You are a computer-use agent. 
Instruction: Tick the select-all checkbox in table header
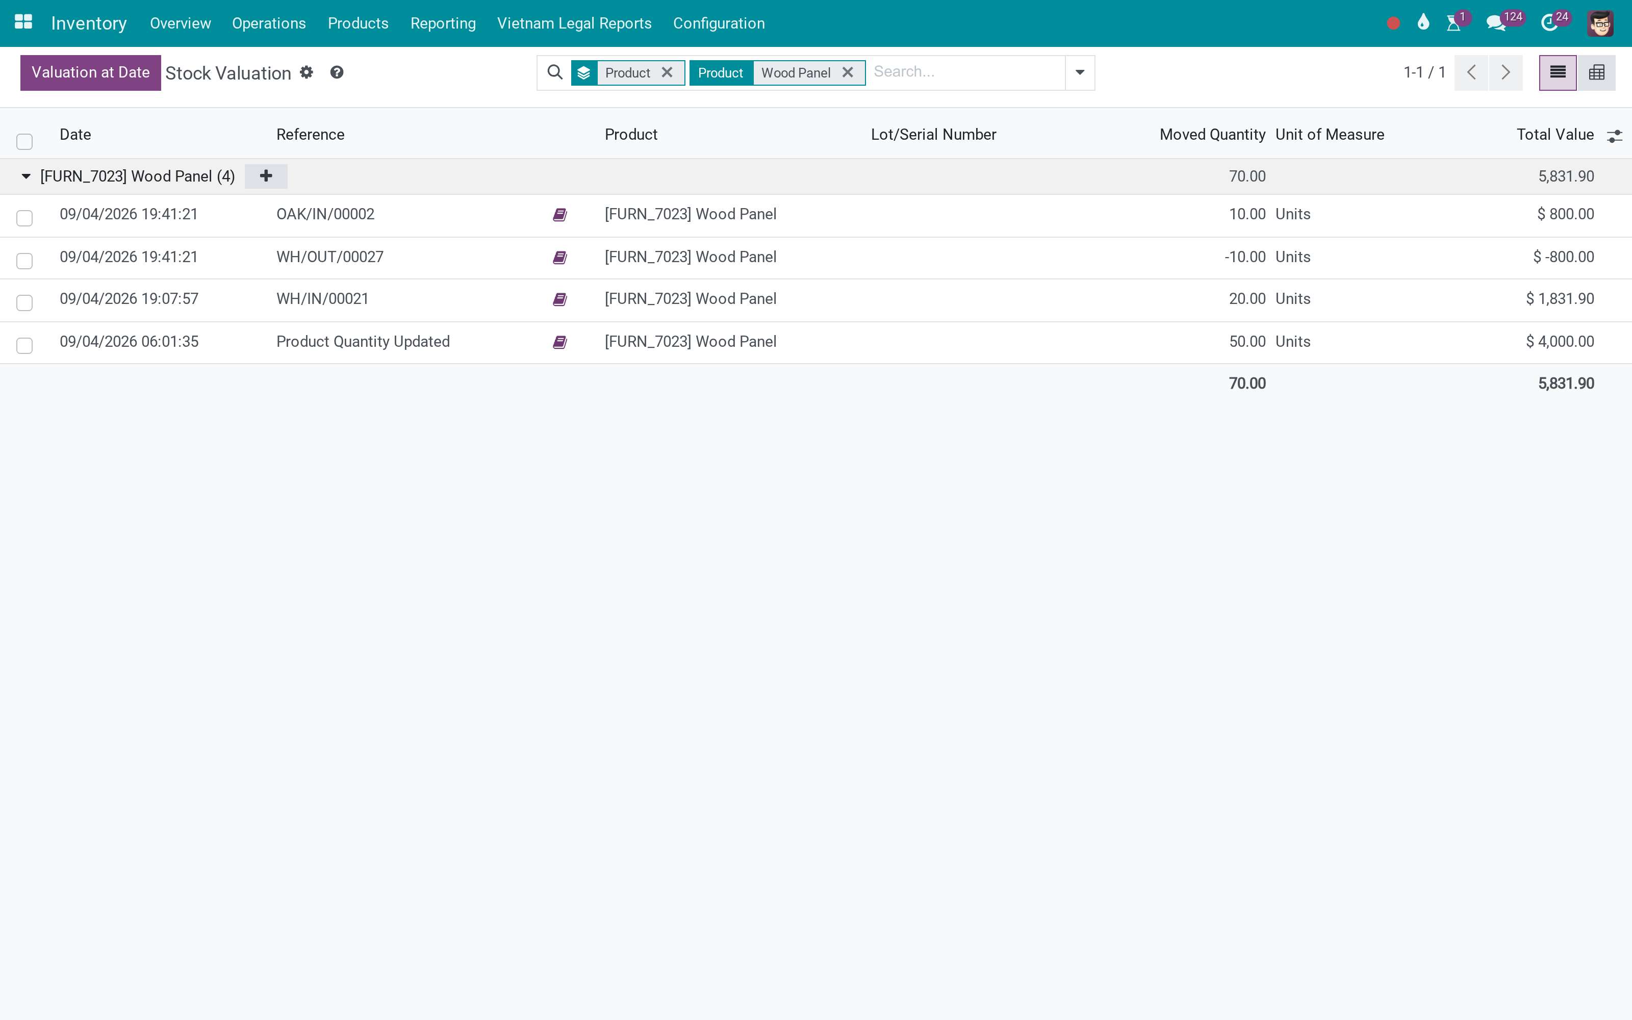(24, 142)
